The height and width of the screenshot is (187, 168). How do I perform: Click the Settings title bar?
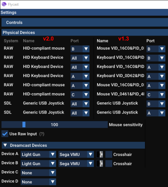84,12
